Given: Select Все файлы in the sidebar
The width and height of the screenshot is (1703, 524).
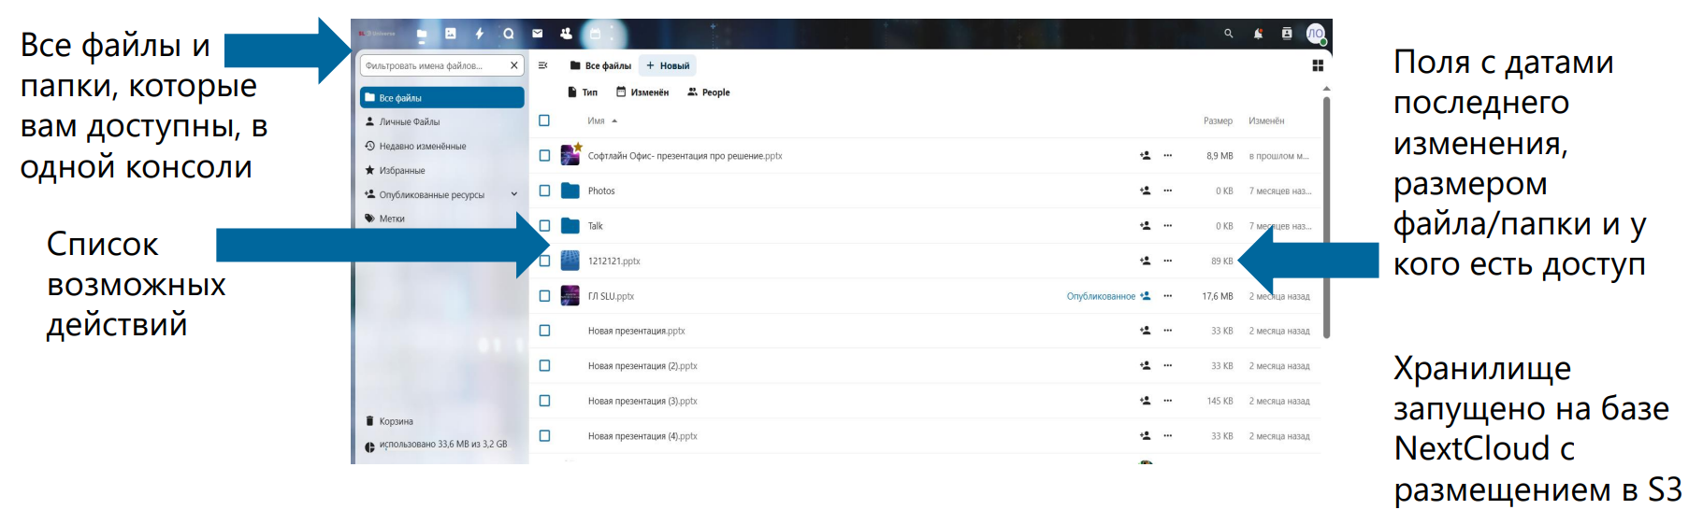Looking at the screenshot, I should pos(442,97).
